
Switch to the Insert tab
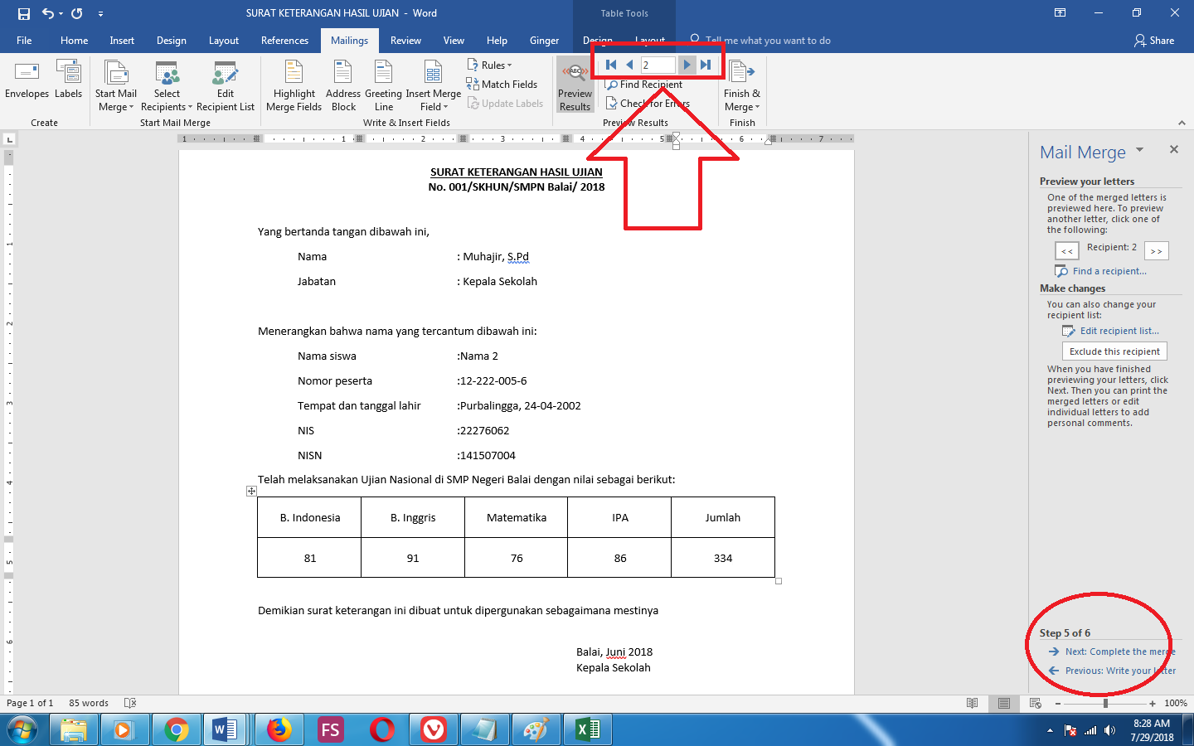(122, 41)
